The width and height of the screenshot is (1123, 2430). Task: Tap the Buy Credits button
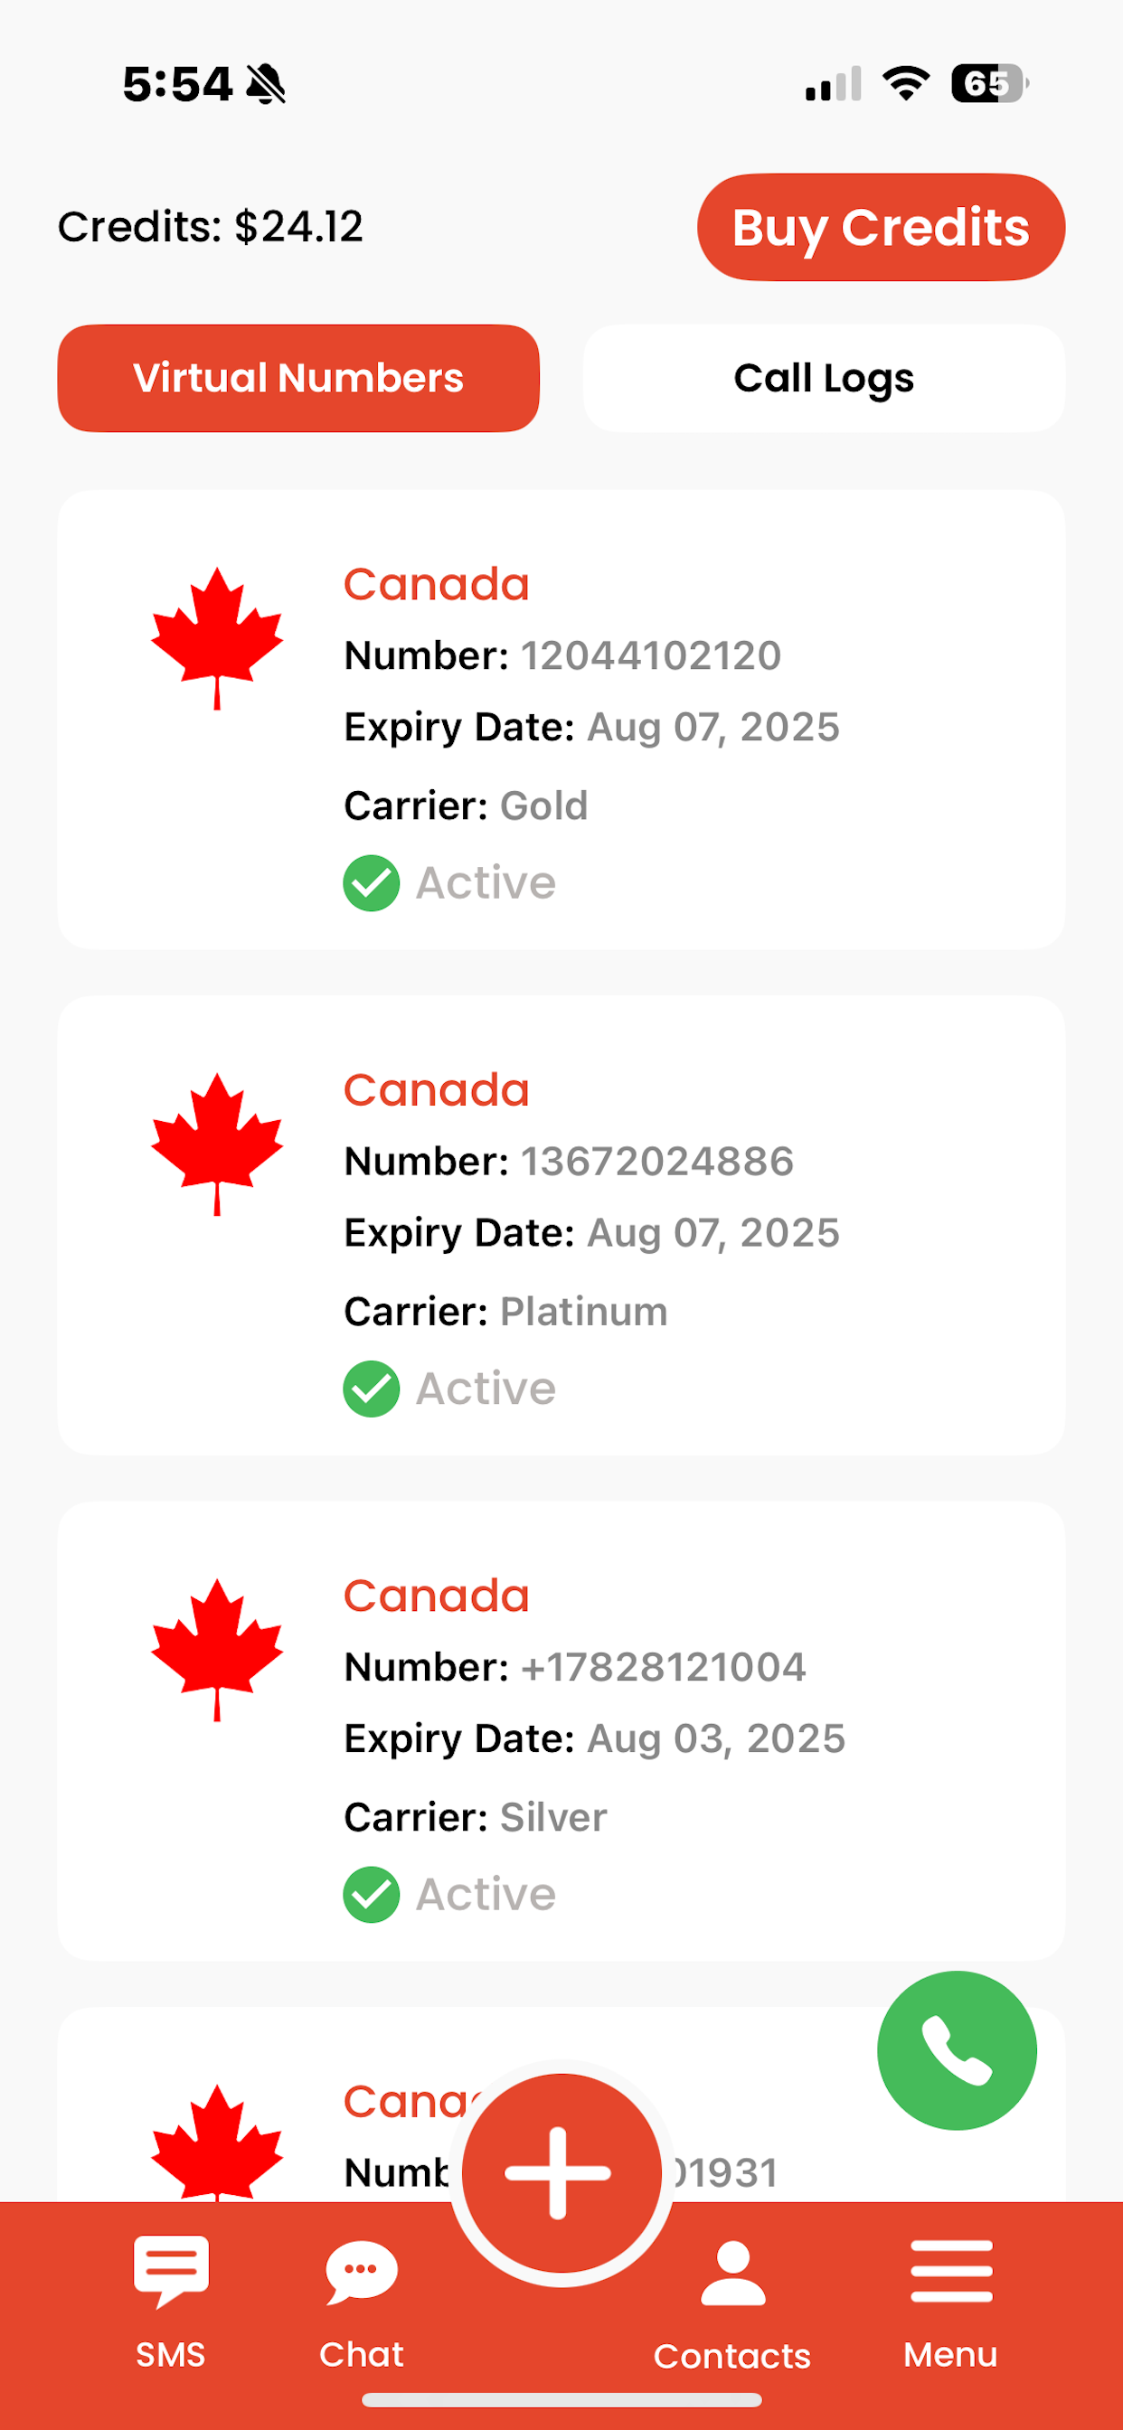coord(881,227)
